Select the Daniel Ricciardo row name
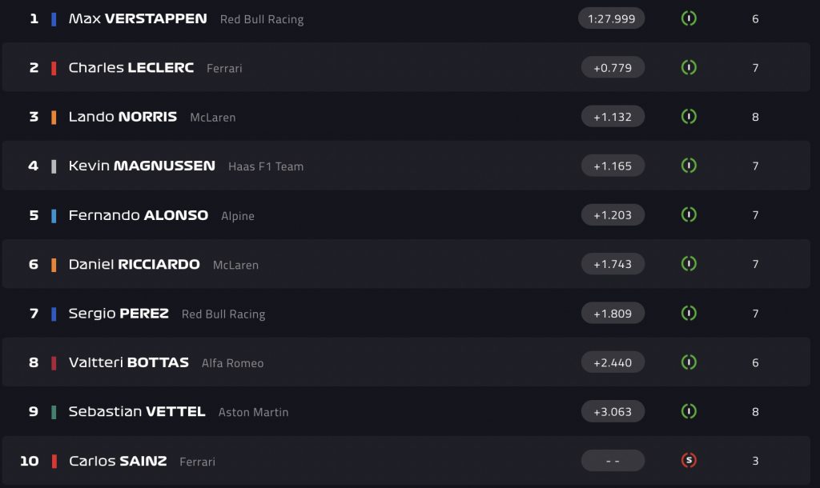 134,264
